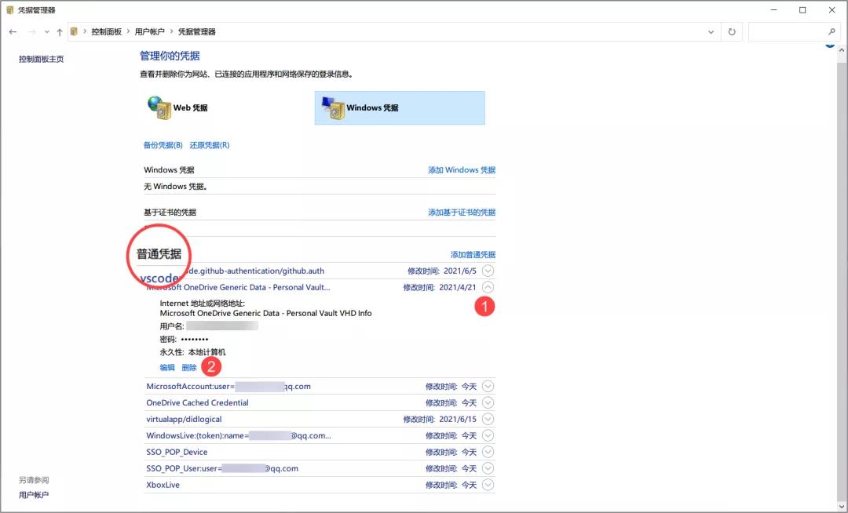
Task: Go back with the navigation arrow
Action: tap(13, 32)
